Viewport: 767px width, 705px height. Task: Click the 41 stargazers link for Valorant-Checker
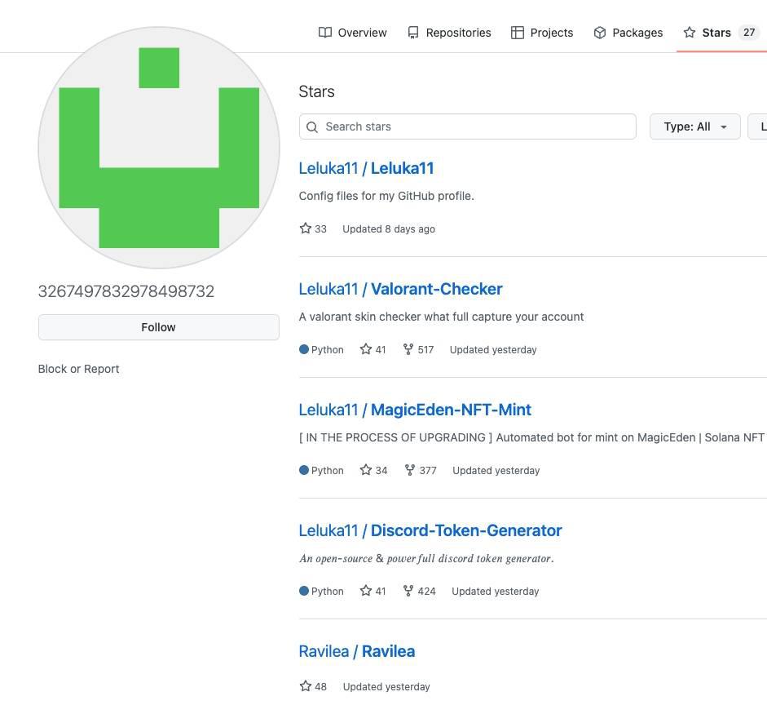[x=372, y=349]
